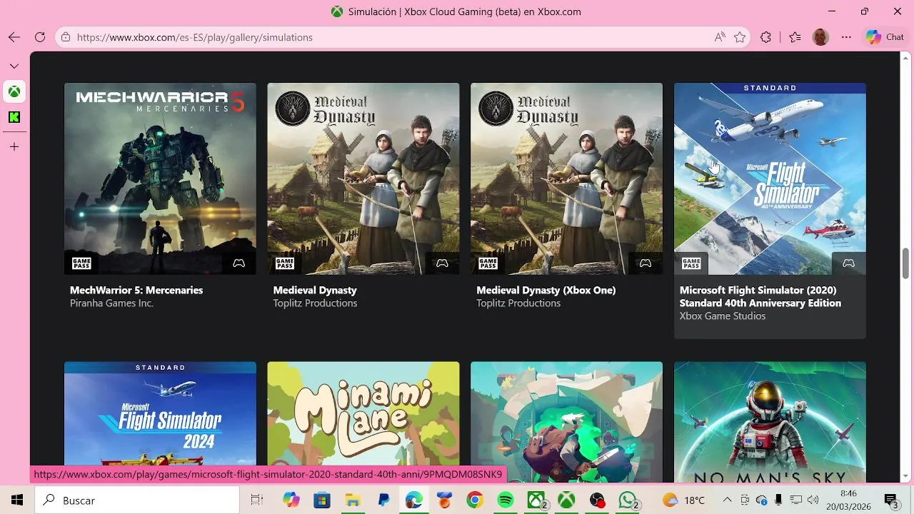The width and height of the screenshot is (914, 514).
Task: Open No Man's Sky game cover
Action: 770,423
